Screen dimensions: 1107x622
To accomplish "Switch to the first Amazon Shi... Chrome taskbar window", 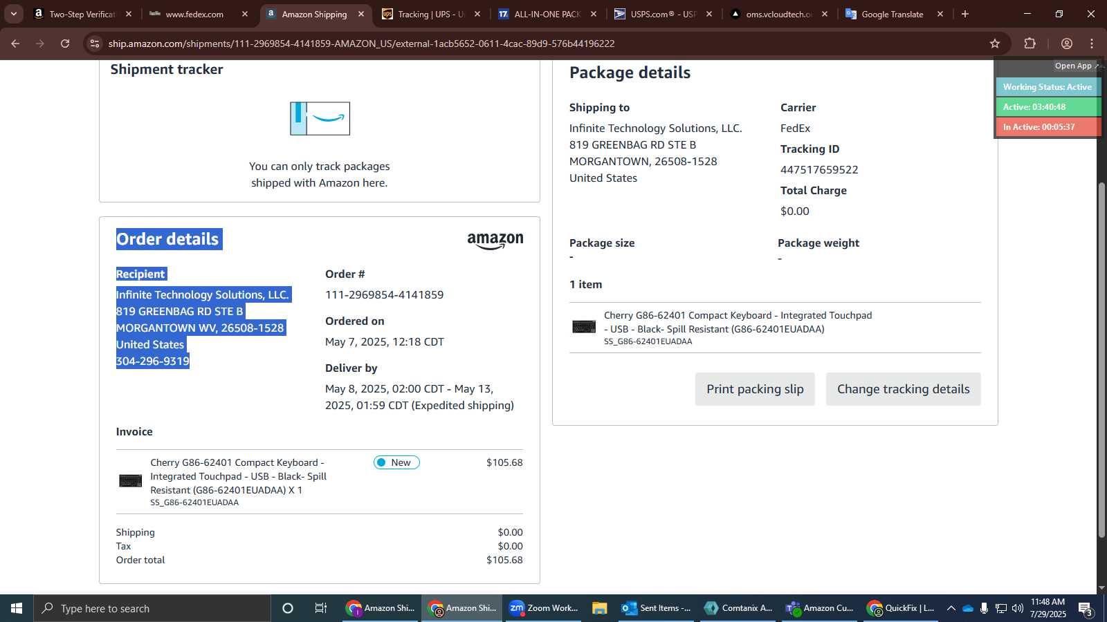I will pos(381,608).
